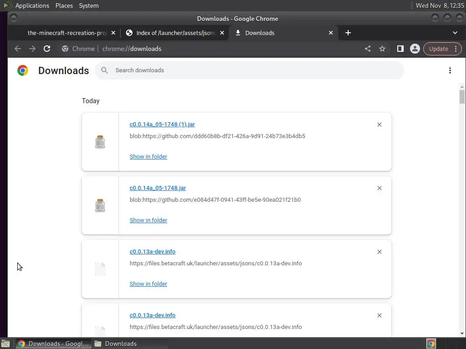
Task: Click the blob URL ending 90ea021f21b0
Action: (x=215, y=200)
